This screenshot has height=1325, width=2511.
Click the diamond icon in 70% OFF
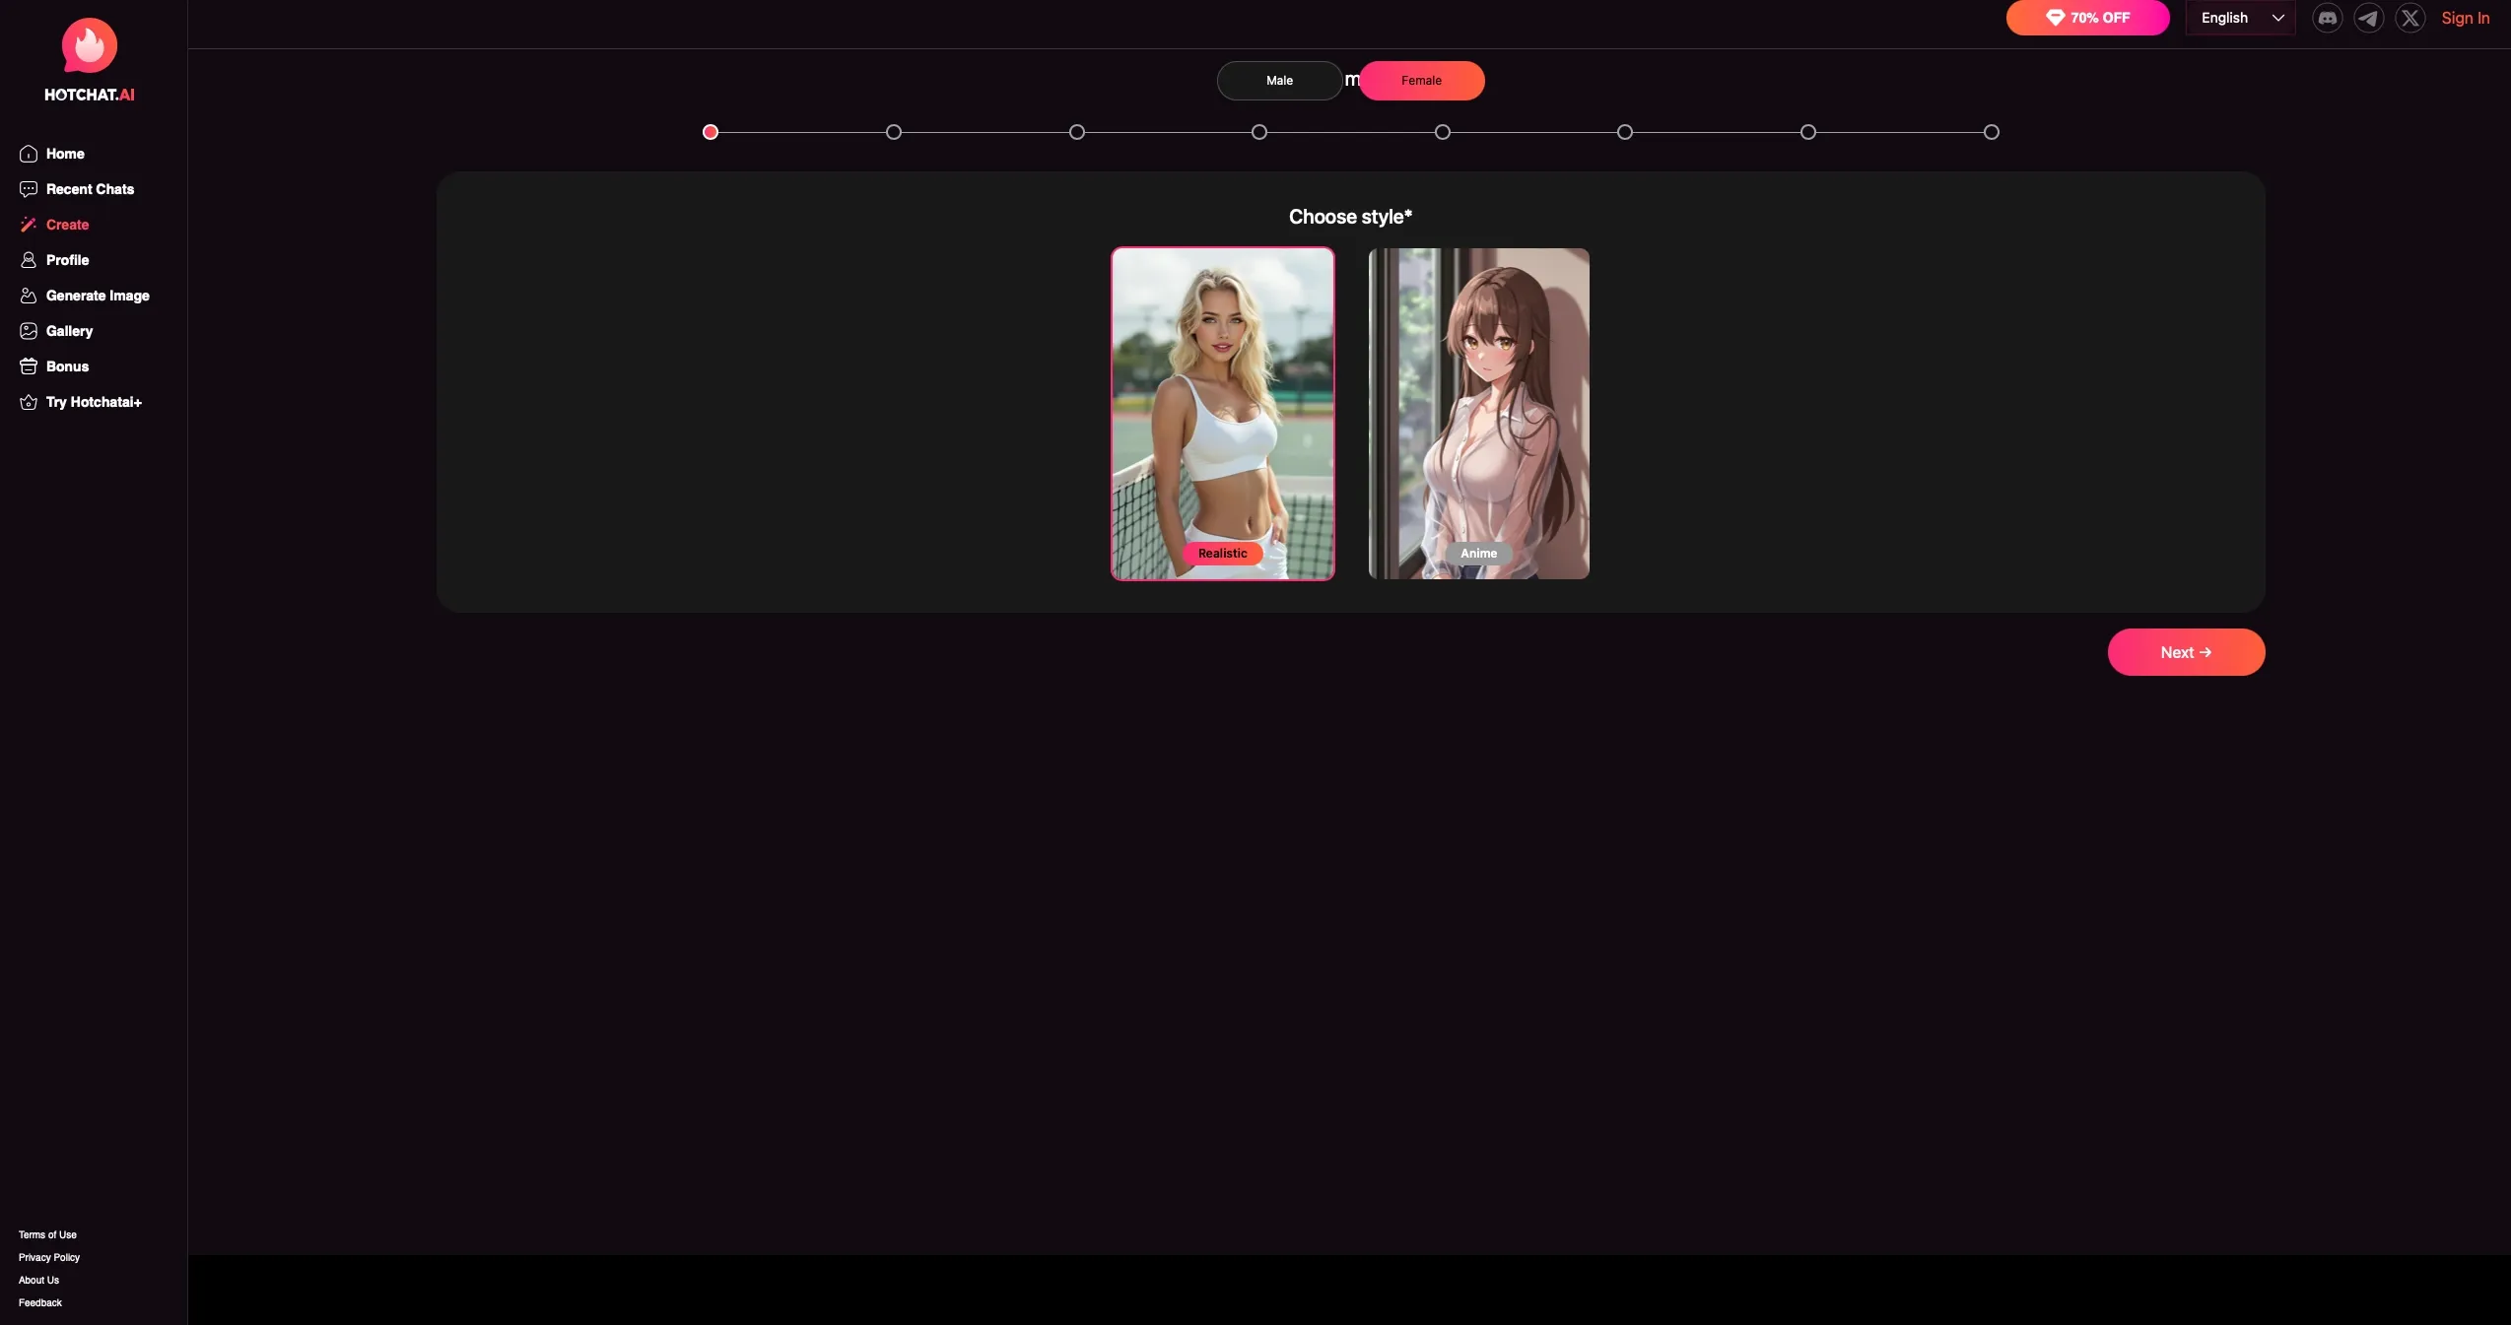[2055, 18]
